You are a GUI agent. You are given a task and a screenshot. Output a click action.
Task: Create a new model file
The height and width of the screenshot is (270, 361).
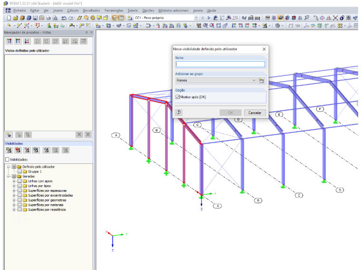9,18
